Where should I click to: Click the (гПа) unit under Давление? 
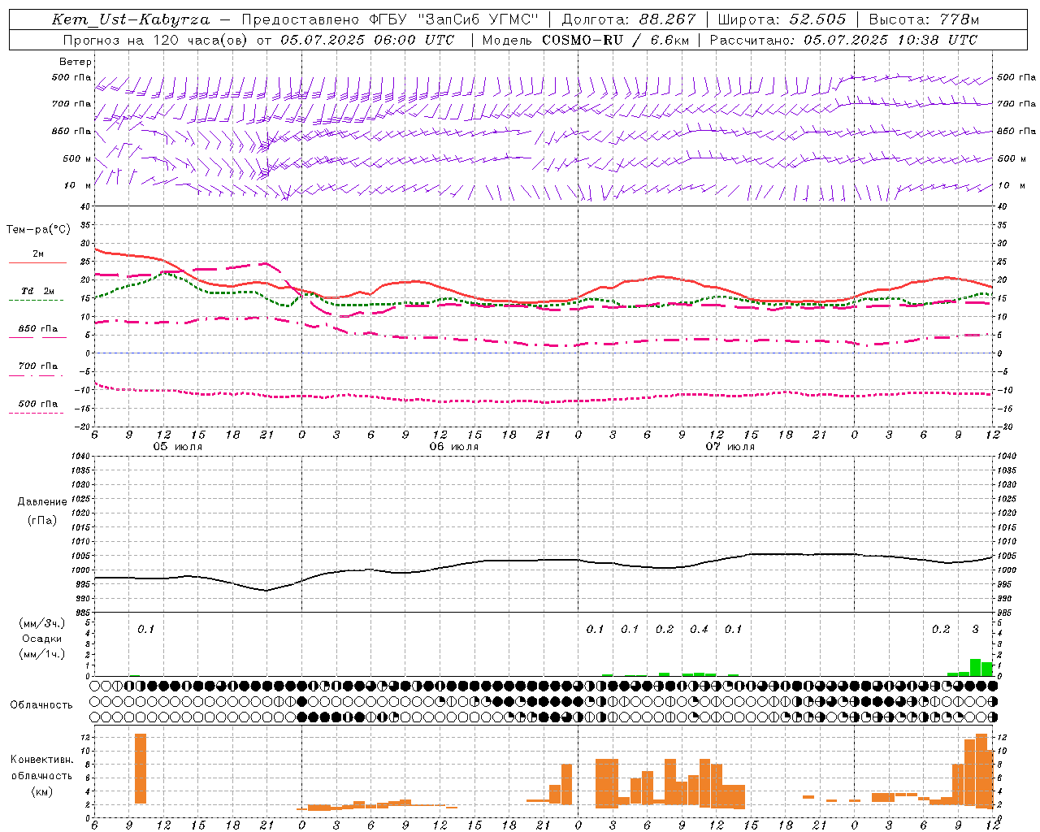coord(42,520)
